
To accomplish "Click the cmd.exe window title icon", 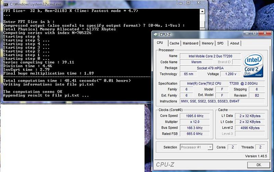I will 6,4.
